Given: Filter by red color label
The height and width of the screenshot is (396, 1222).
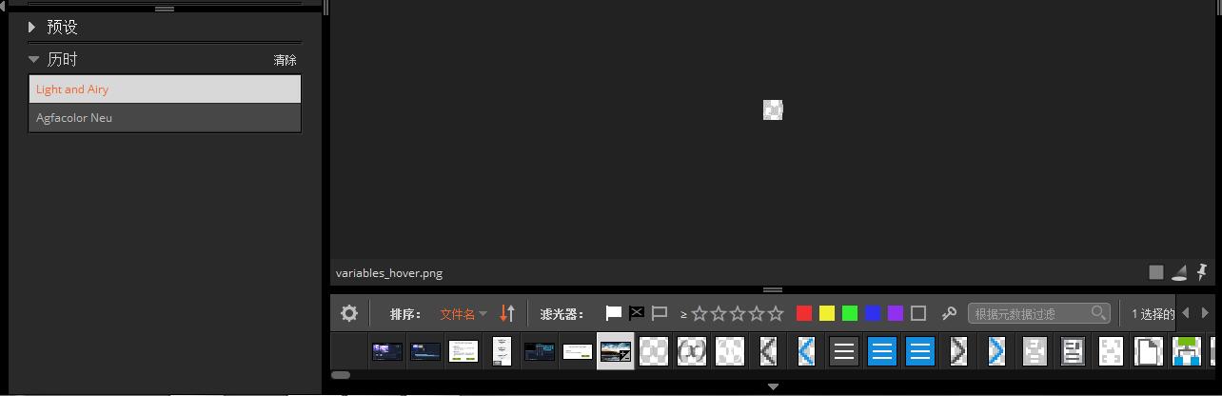Looking at the screenshot, I should tap(804, 313).
